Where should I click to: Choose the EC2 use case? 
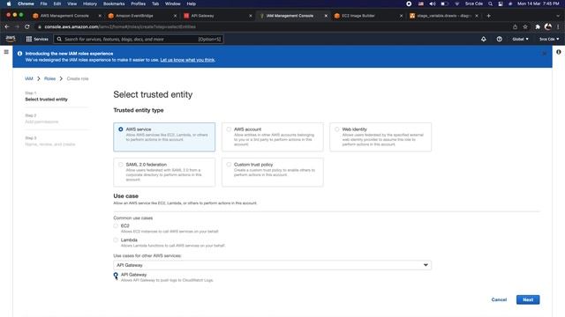tap(116, 226)
